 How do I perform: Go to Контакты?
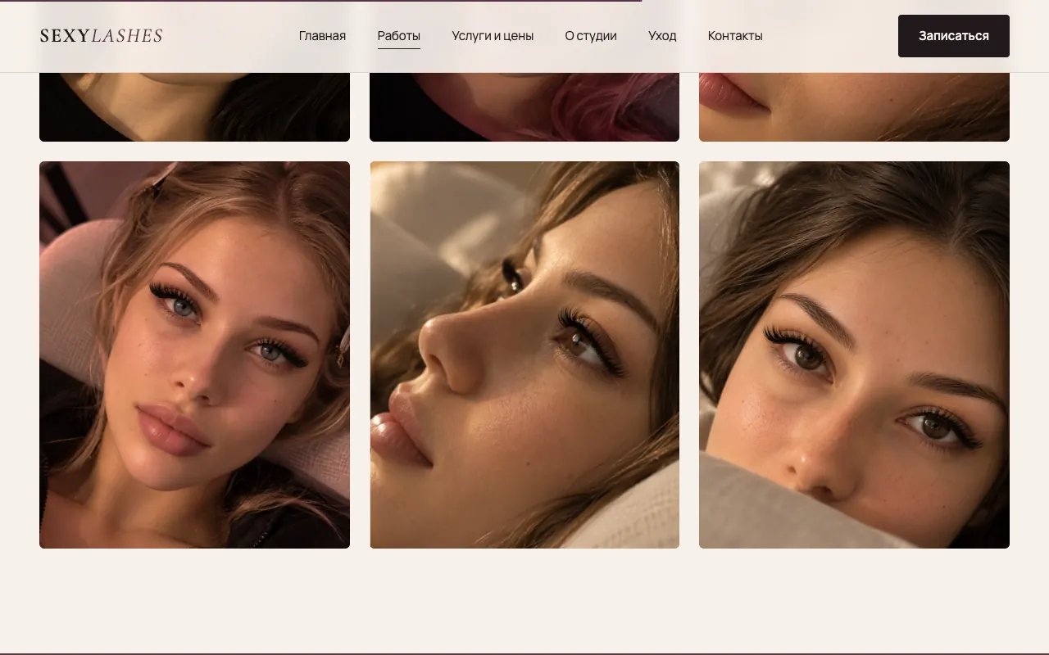pos(735,36)
